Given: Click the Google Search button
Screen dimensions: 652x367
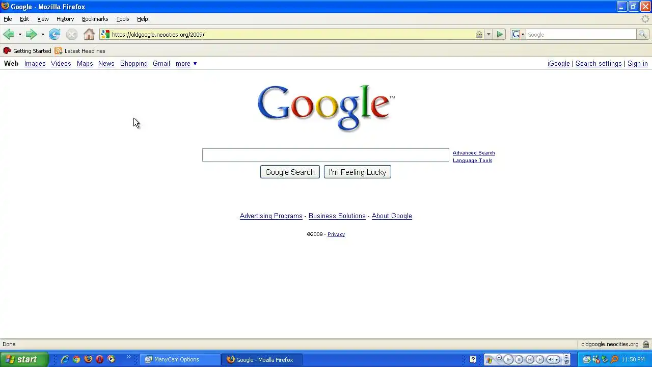Looking at the screenshot, I should (290, 172).
